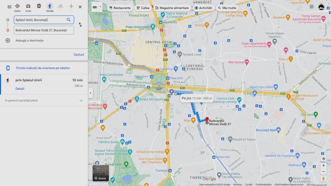Select walking mode (10 min)

pos(50,8)
